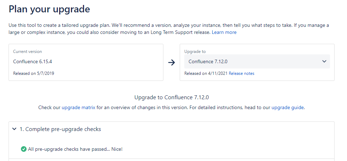This screenshot has height=161, width=347.
Task: Click the 'Released on 5/7/2019' text
Action: click(x=34, y=73)
